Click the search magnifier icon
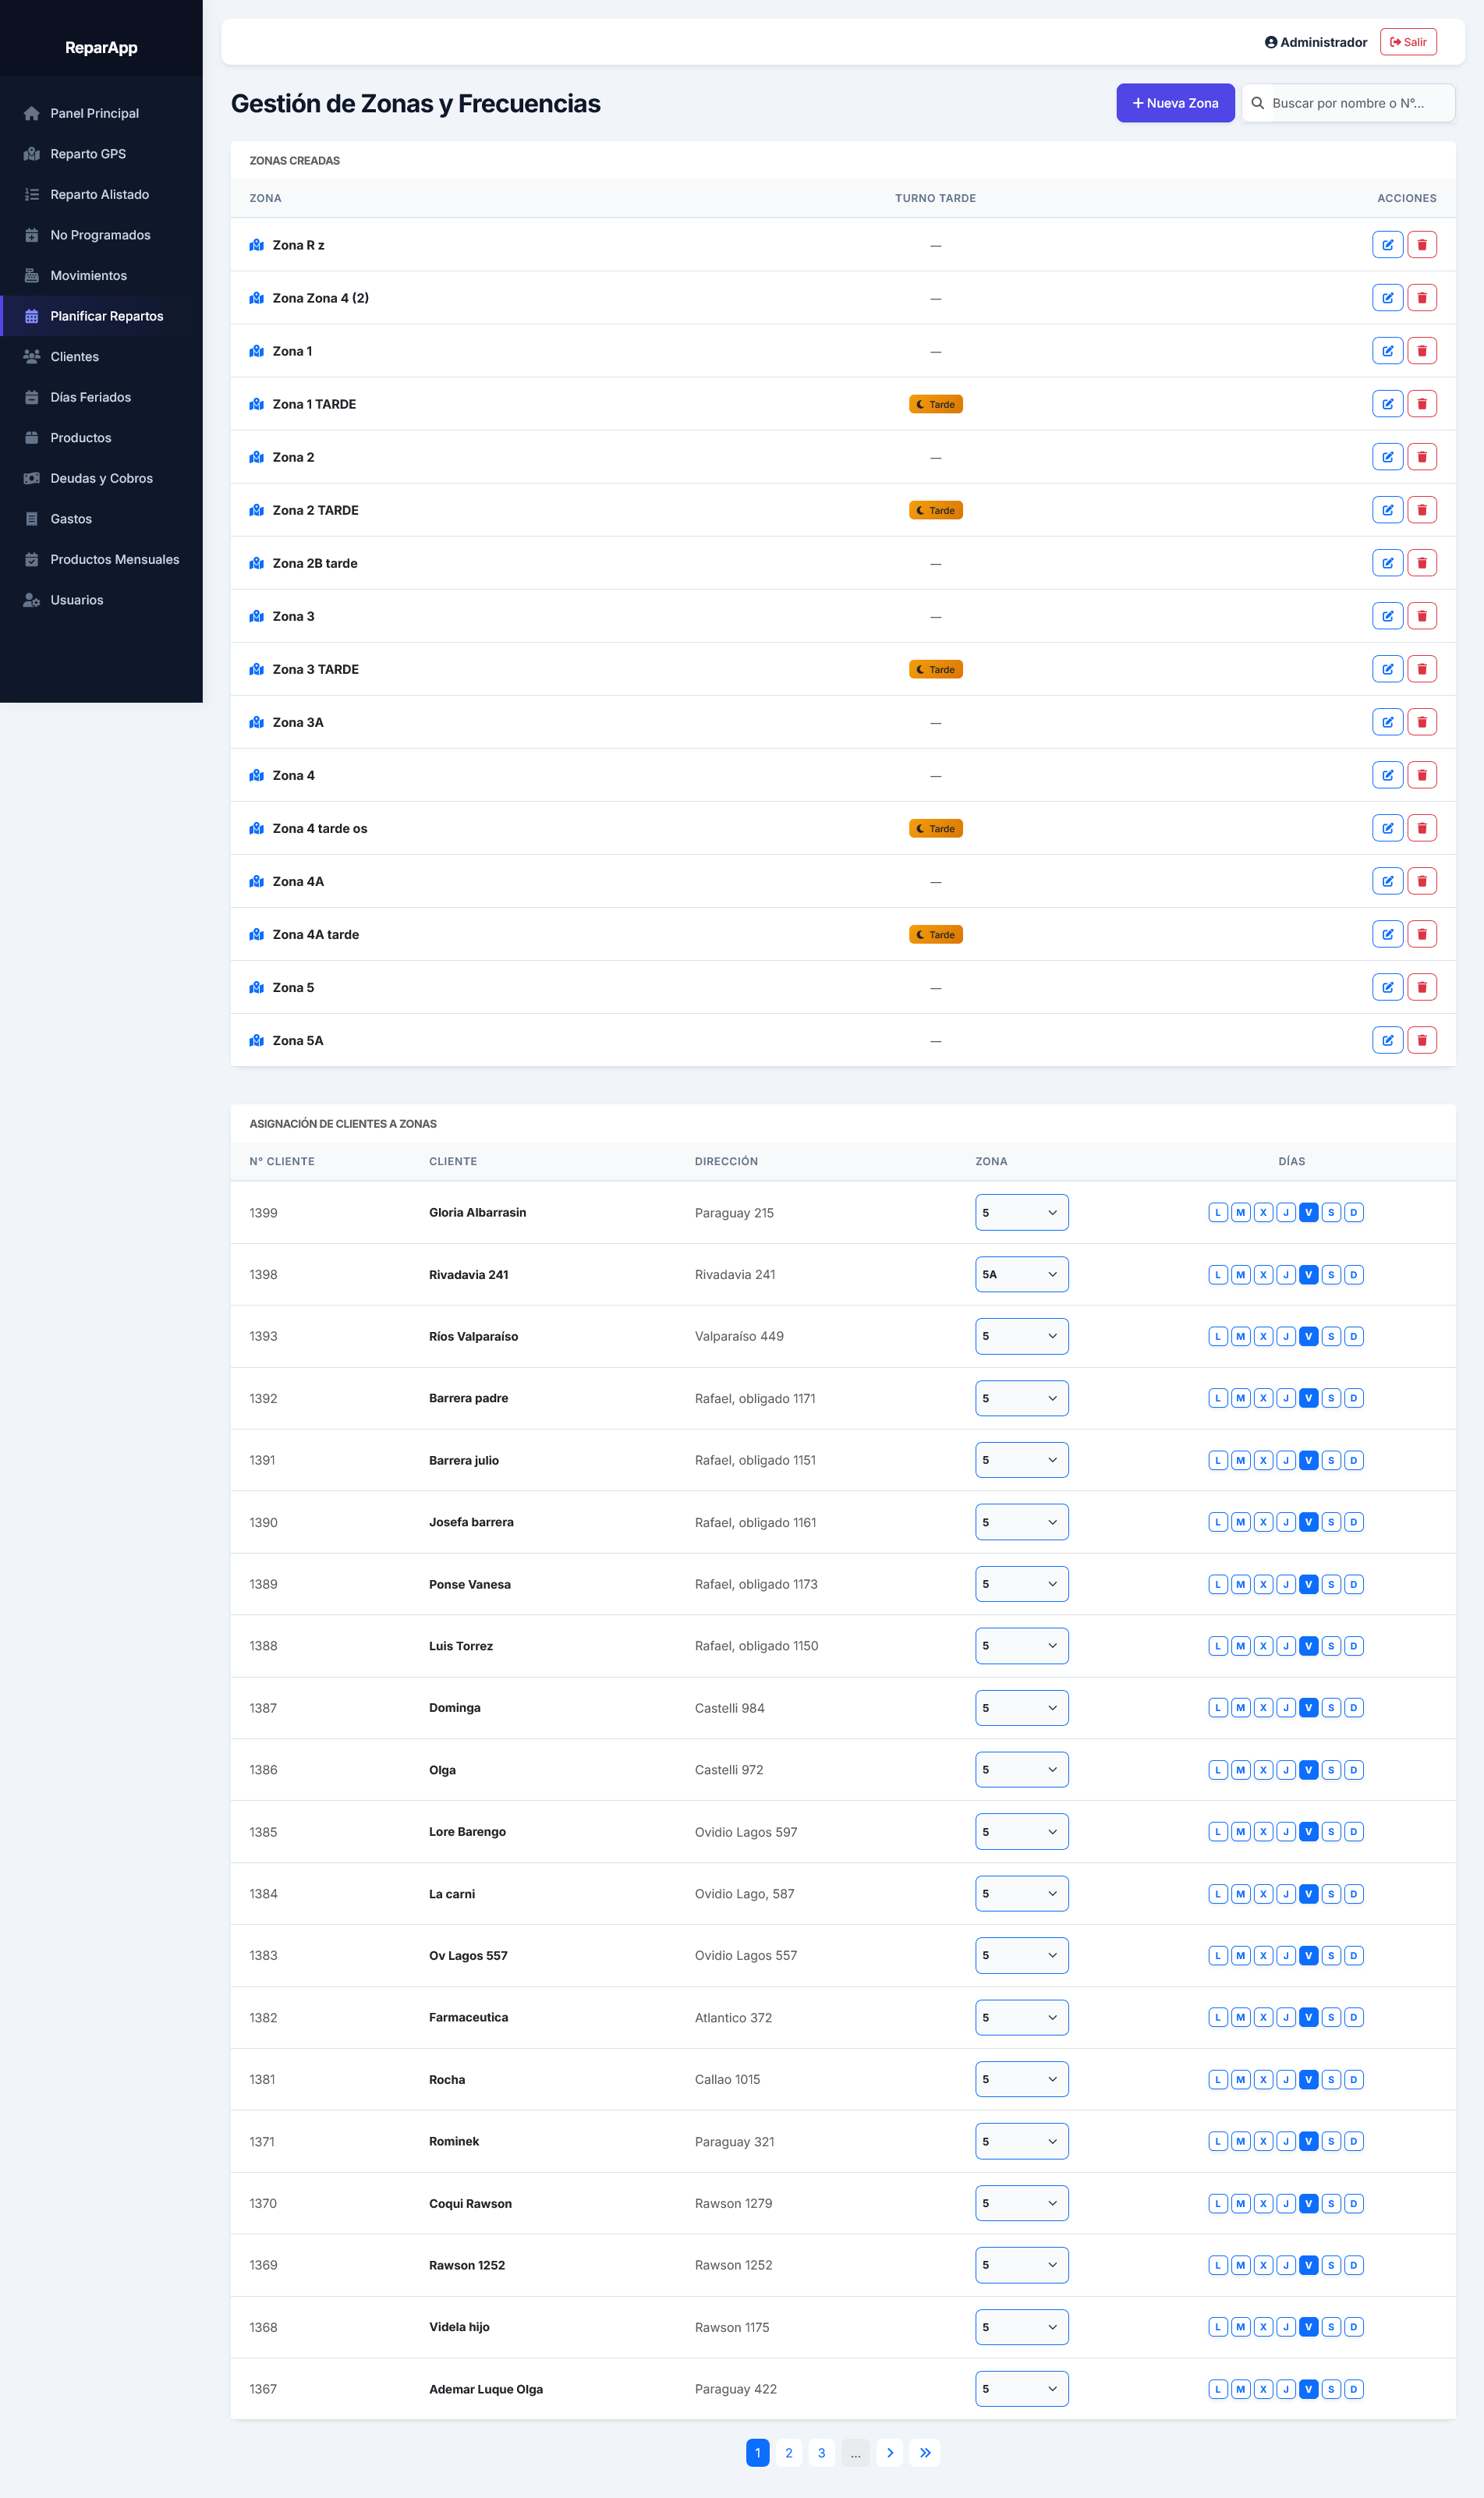 pyautogui.click(x=1258, y=103)
